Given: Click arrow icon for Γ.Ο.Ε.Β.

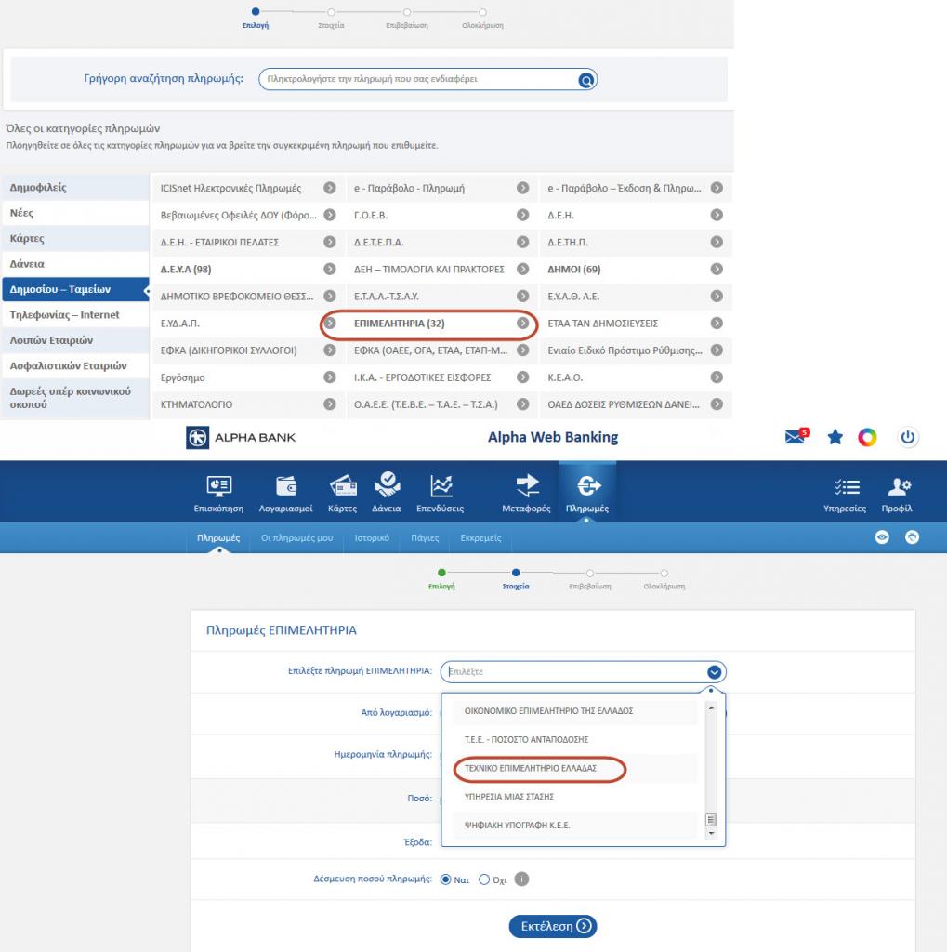Looking at the screenshot, I should coord(522,215).
